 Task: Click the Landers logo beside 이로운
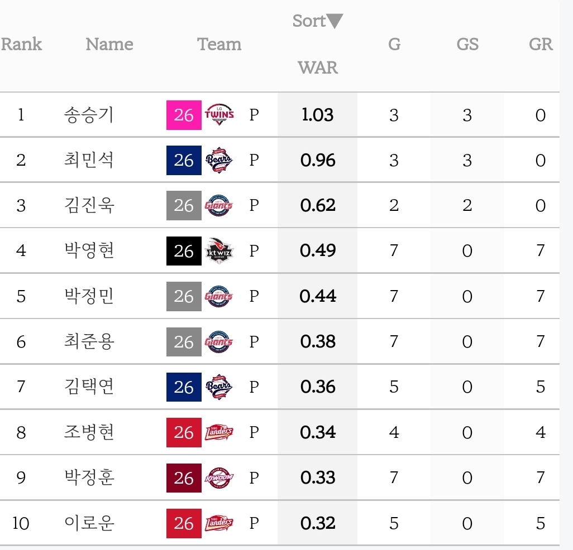tap(219, 523)
